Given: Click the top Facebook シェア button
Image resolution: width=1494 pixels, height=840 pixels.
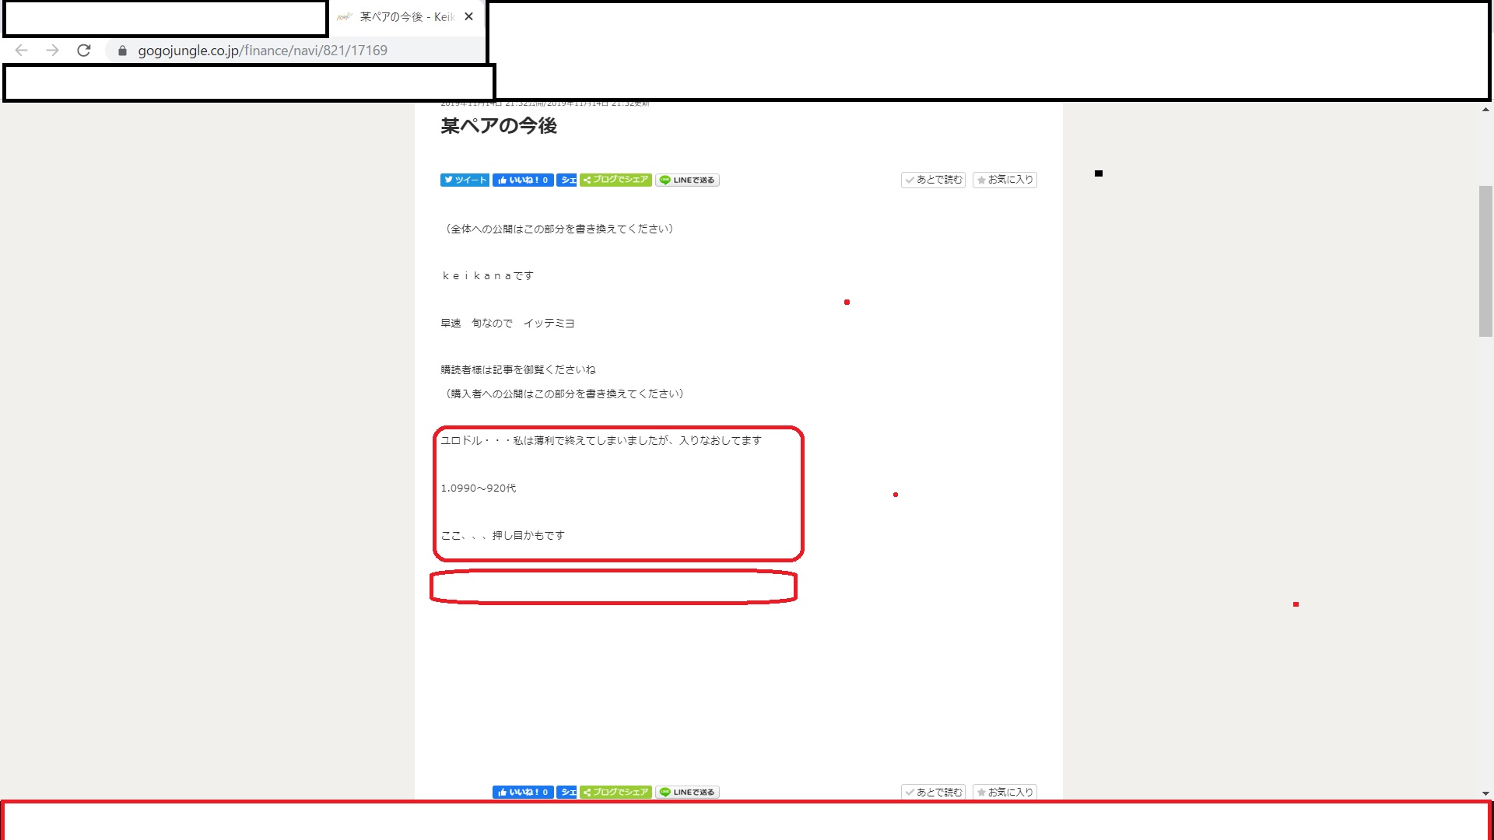Looking at the screenshot, I should point(567,180).
